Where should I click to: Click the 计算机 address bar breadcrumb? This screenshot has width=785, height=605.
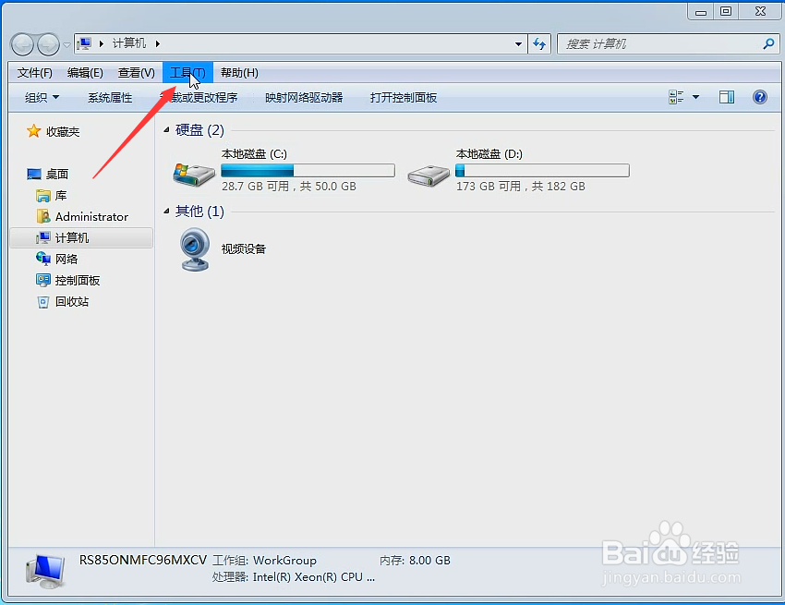pyautogui.click(x=129, y=43)
